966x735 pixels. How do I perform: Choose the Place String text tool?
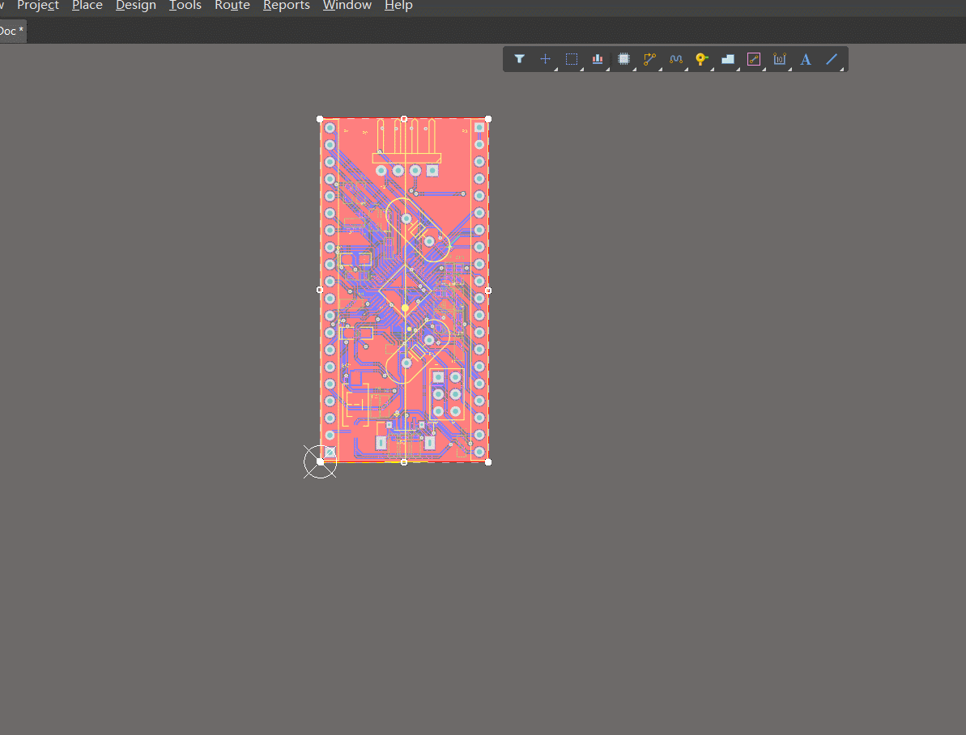pos(806,59)
